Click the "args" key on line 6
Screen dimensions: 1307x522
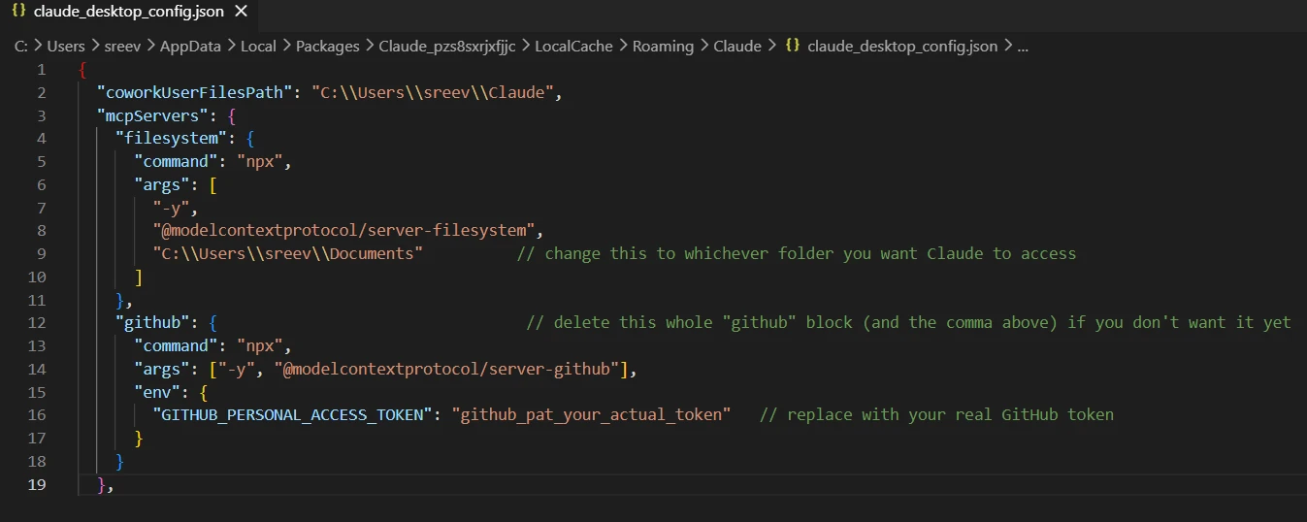click(162, 184)
